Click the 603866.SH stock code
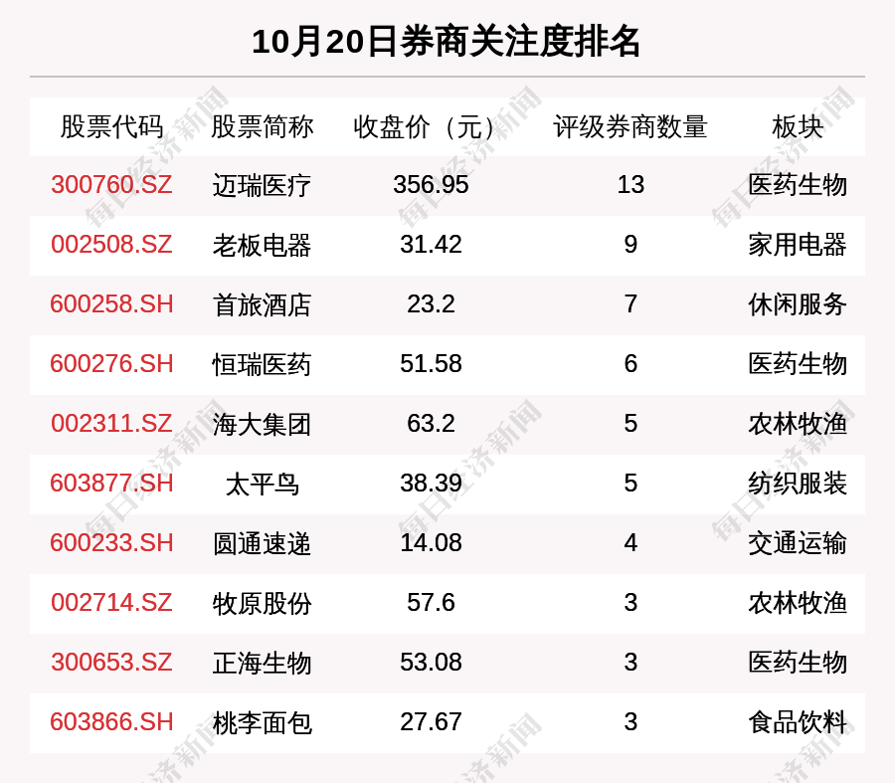Viewport: 895px width, 783px height. 111,722
